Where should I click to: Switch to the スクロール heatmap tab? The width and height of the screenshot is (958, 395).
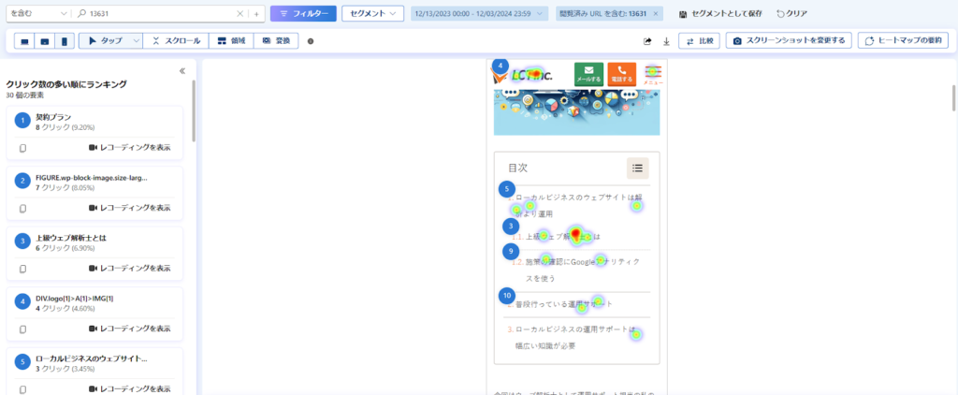[176, 41]
